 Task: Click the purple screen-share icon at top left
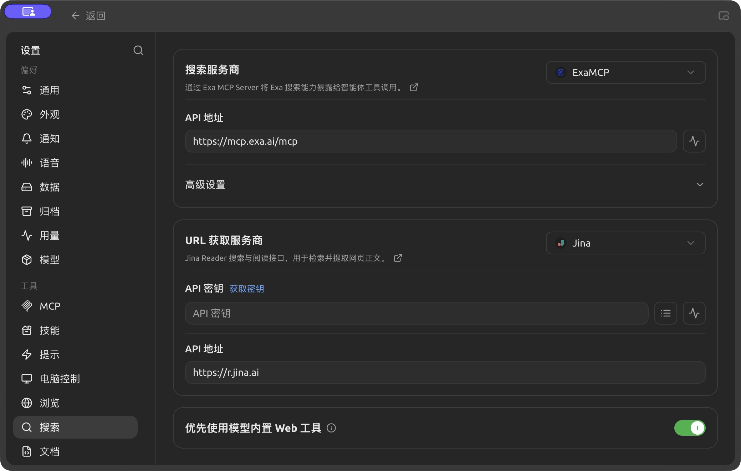(x=28, y=11)
